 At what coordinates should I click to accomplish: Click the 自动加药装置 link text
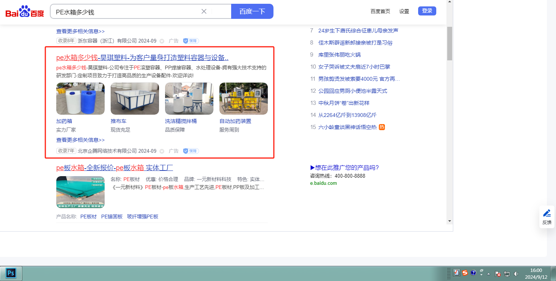click(235, 121)
